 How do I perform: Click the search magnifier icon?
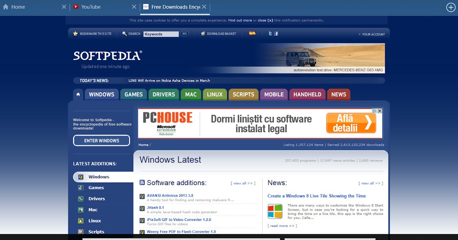coord(124,34)
